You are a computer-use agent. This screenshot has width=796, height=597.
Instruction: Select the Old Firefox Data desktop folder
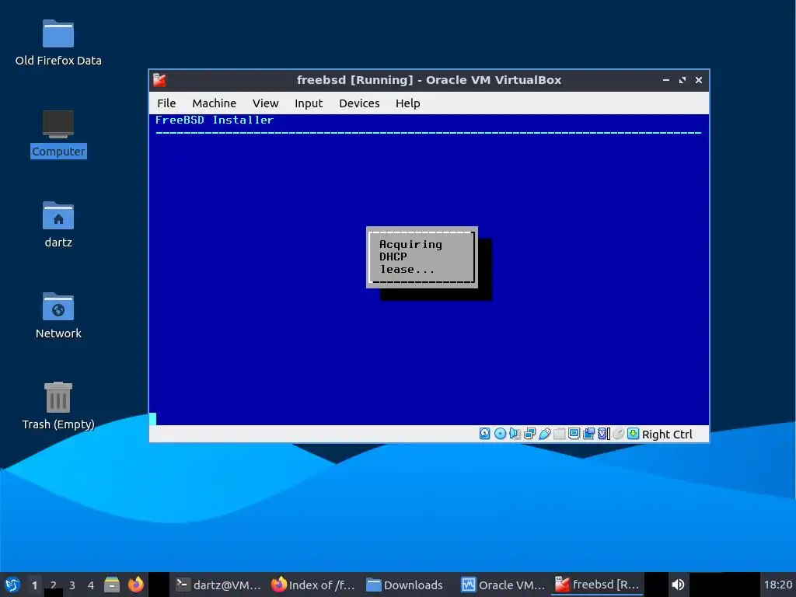click(58, 44)
